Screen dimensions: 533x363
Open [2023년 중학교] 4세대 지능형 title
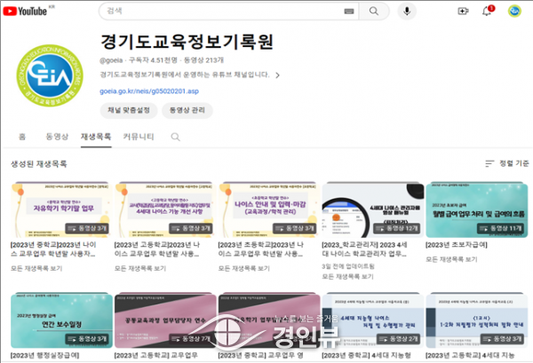click(x=366, y=356)
